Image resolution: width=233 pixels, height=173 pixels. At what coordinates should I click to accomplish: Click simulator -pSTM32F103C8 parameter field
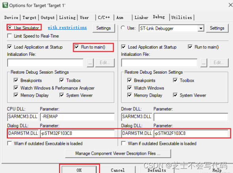click(x=77, y=133)
